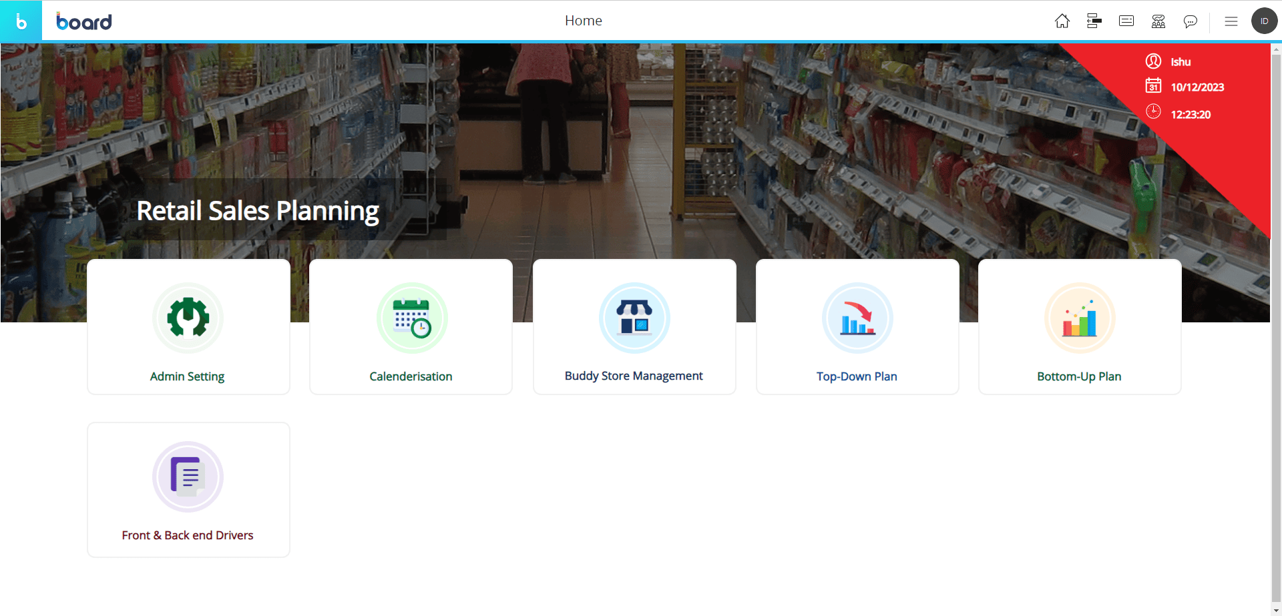
Task: Click the Home title at top center
Action: tap(583, 21)
